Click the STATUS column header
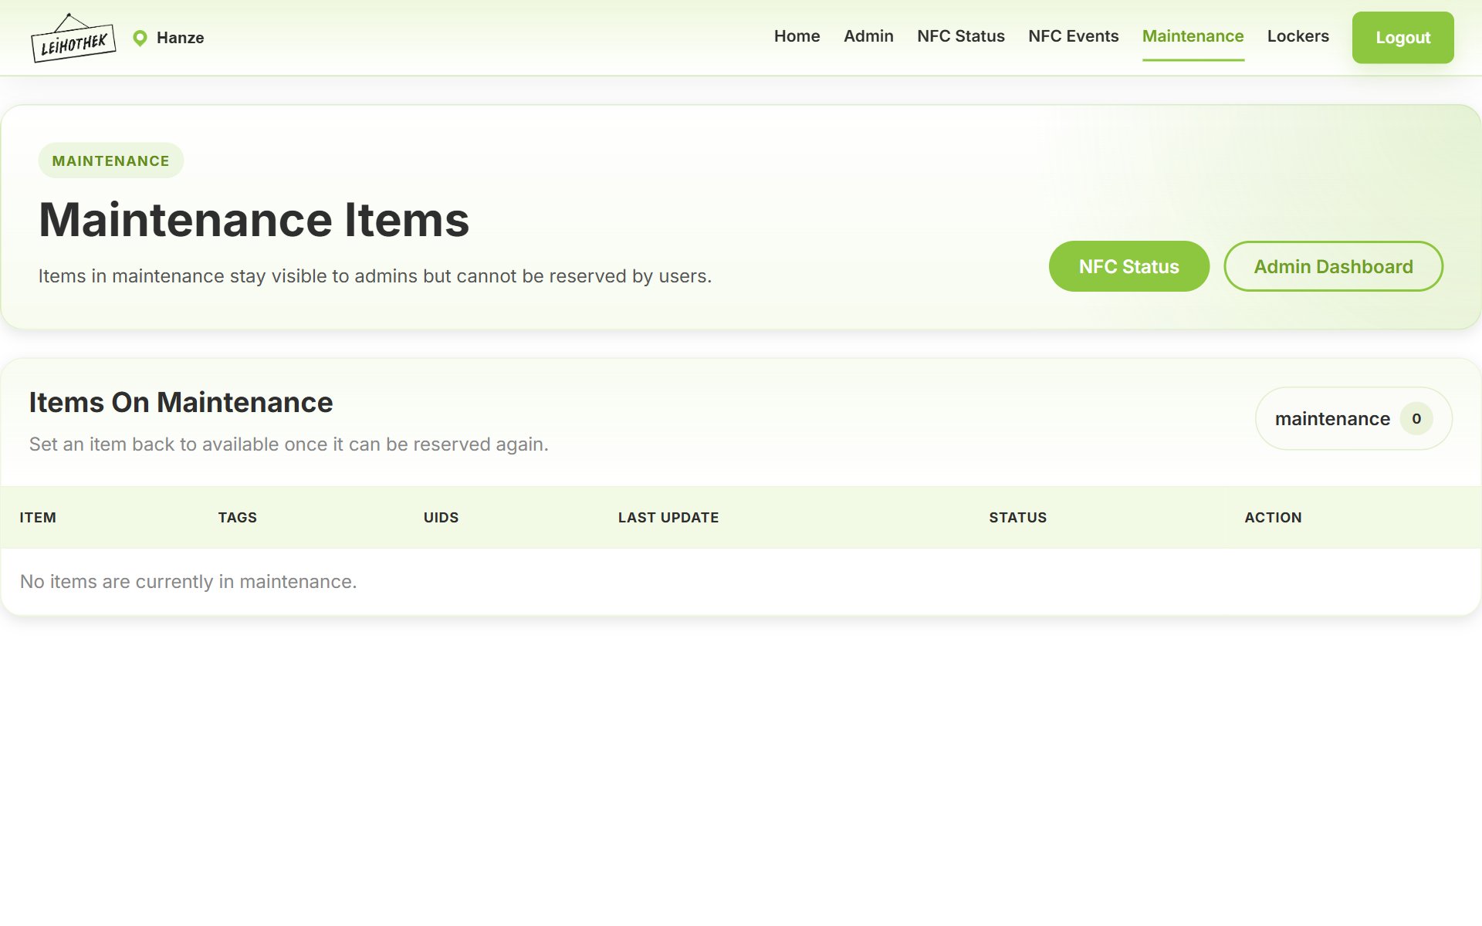 (1018, 518)
